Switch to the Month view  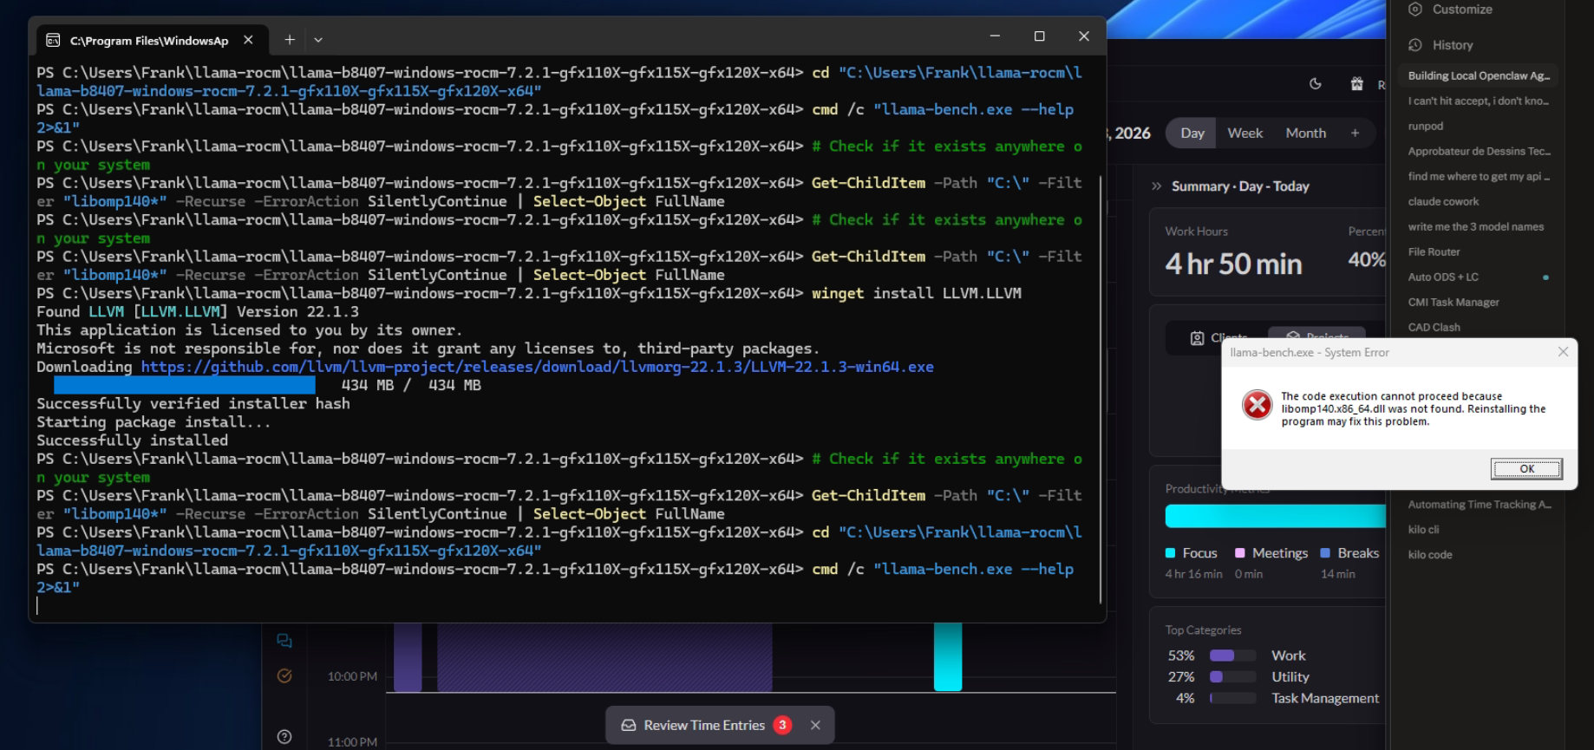(1305, 134)
